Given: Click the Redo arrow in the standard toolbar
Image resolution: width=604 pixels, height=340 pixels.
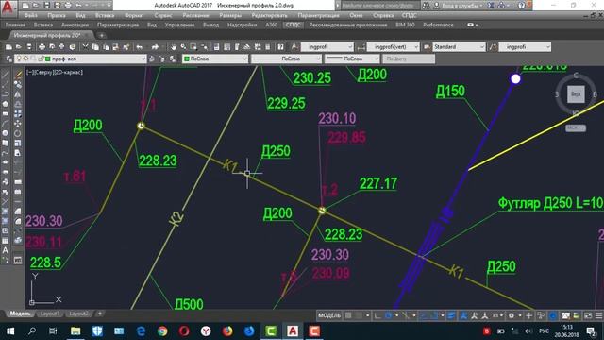Looking at the screenshot, I should pyautogui.click(x=155, y=47).
